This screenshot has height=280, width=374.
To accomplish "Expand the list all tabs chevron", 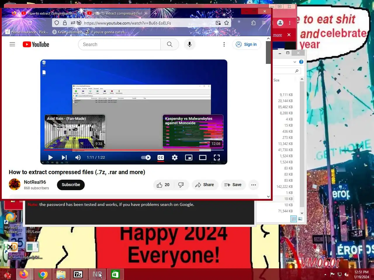I will tap(228, 13).
